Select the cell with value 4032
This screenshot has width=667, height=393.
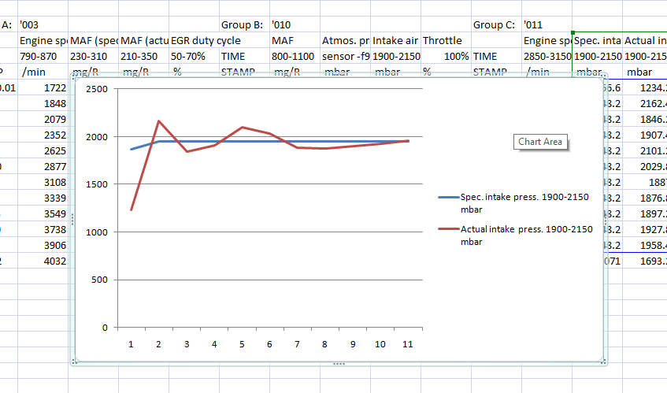tap(43, 261)
